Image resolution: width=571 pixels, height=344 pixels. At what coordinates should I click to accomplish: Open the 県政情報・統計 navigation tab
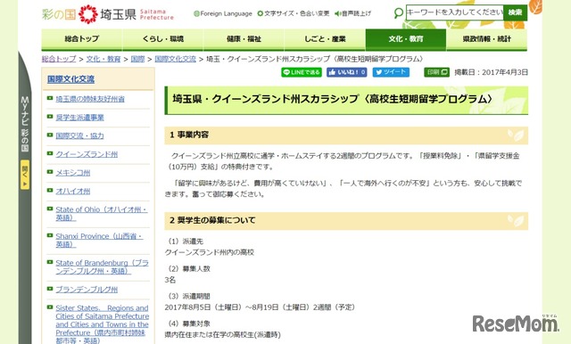(x=487, y=39)
